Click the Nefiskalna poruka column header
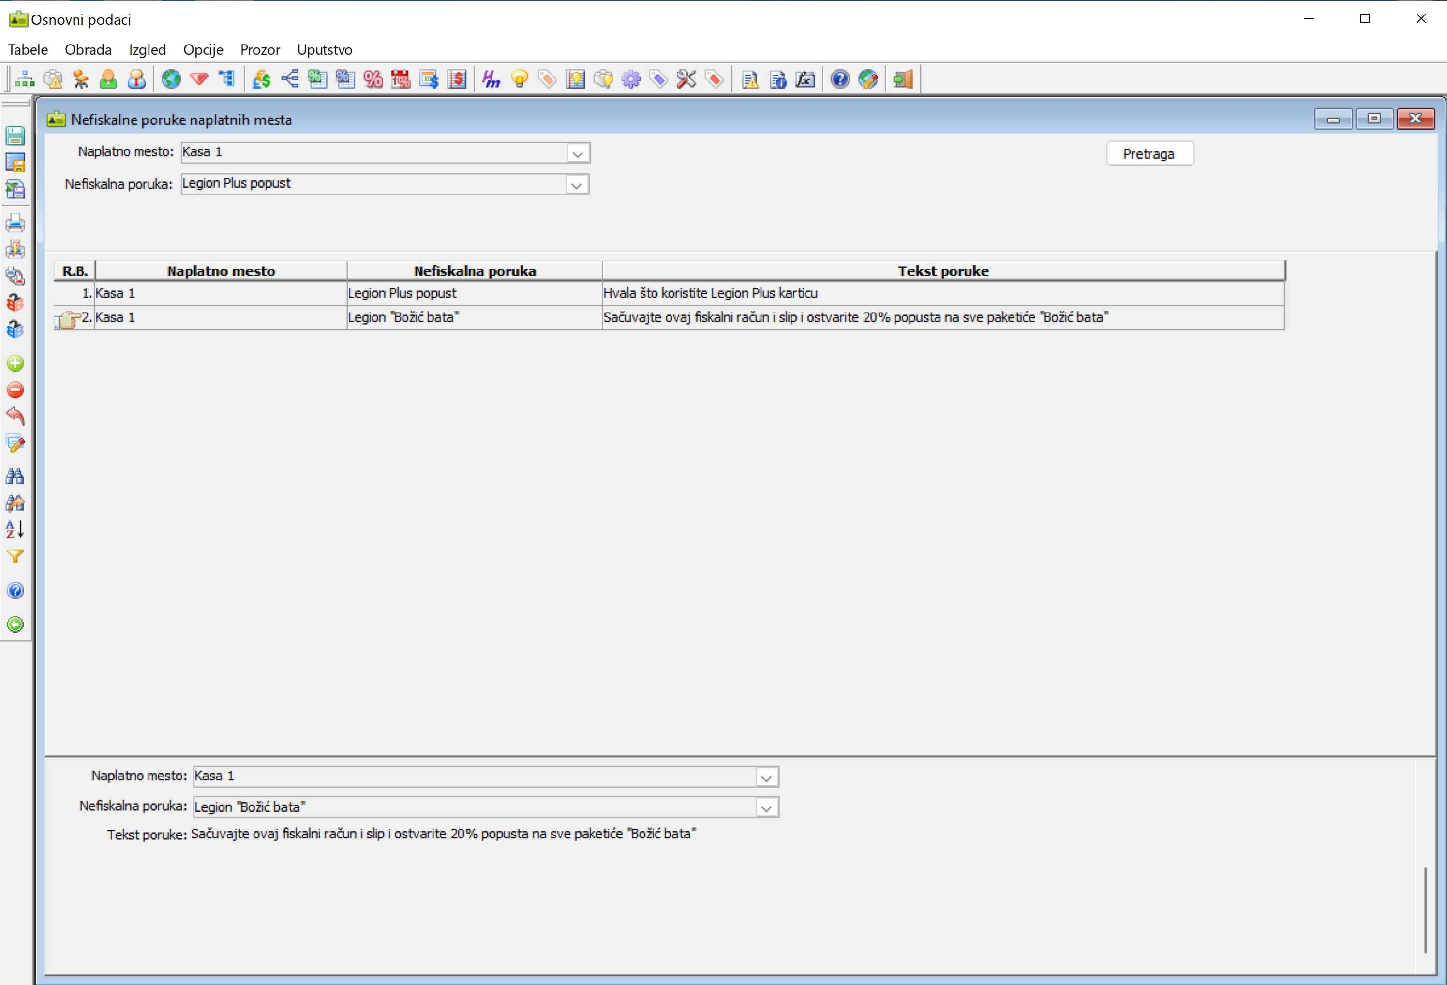Image resolution: width=1447 pixels, height=985 pixels. (475, 271)
